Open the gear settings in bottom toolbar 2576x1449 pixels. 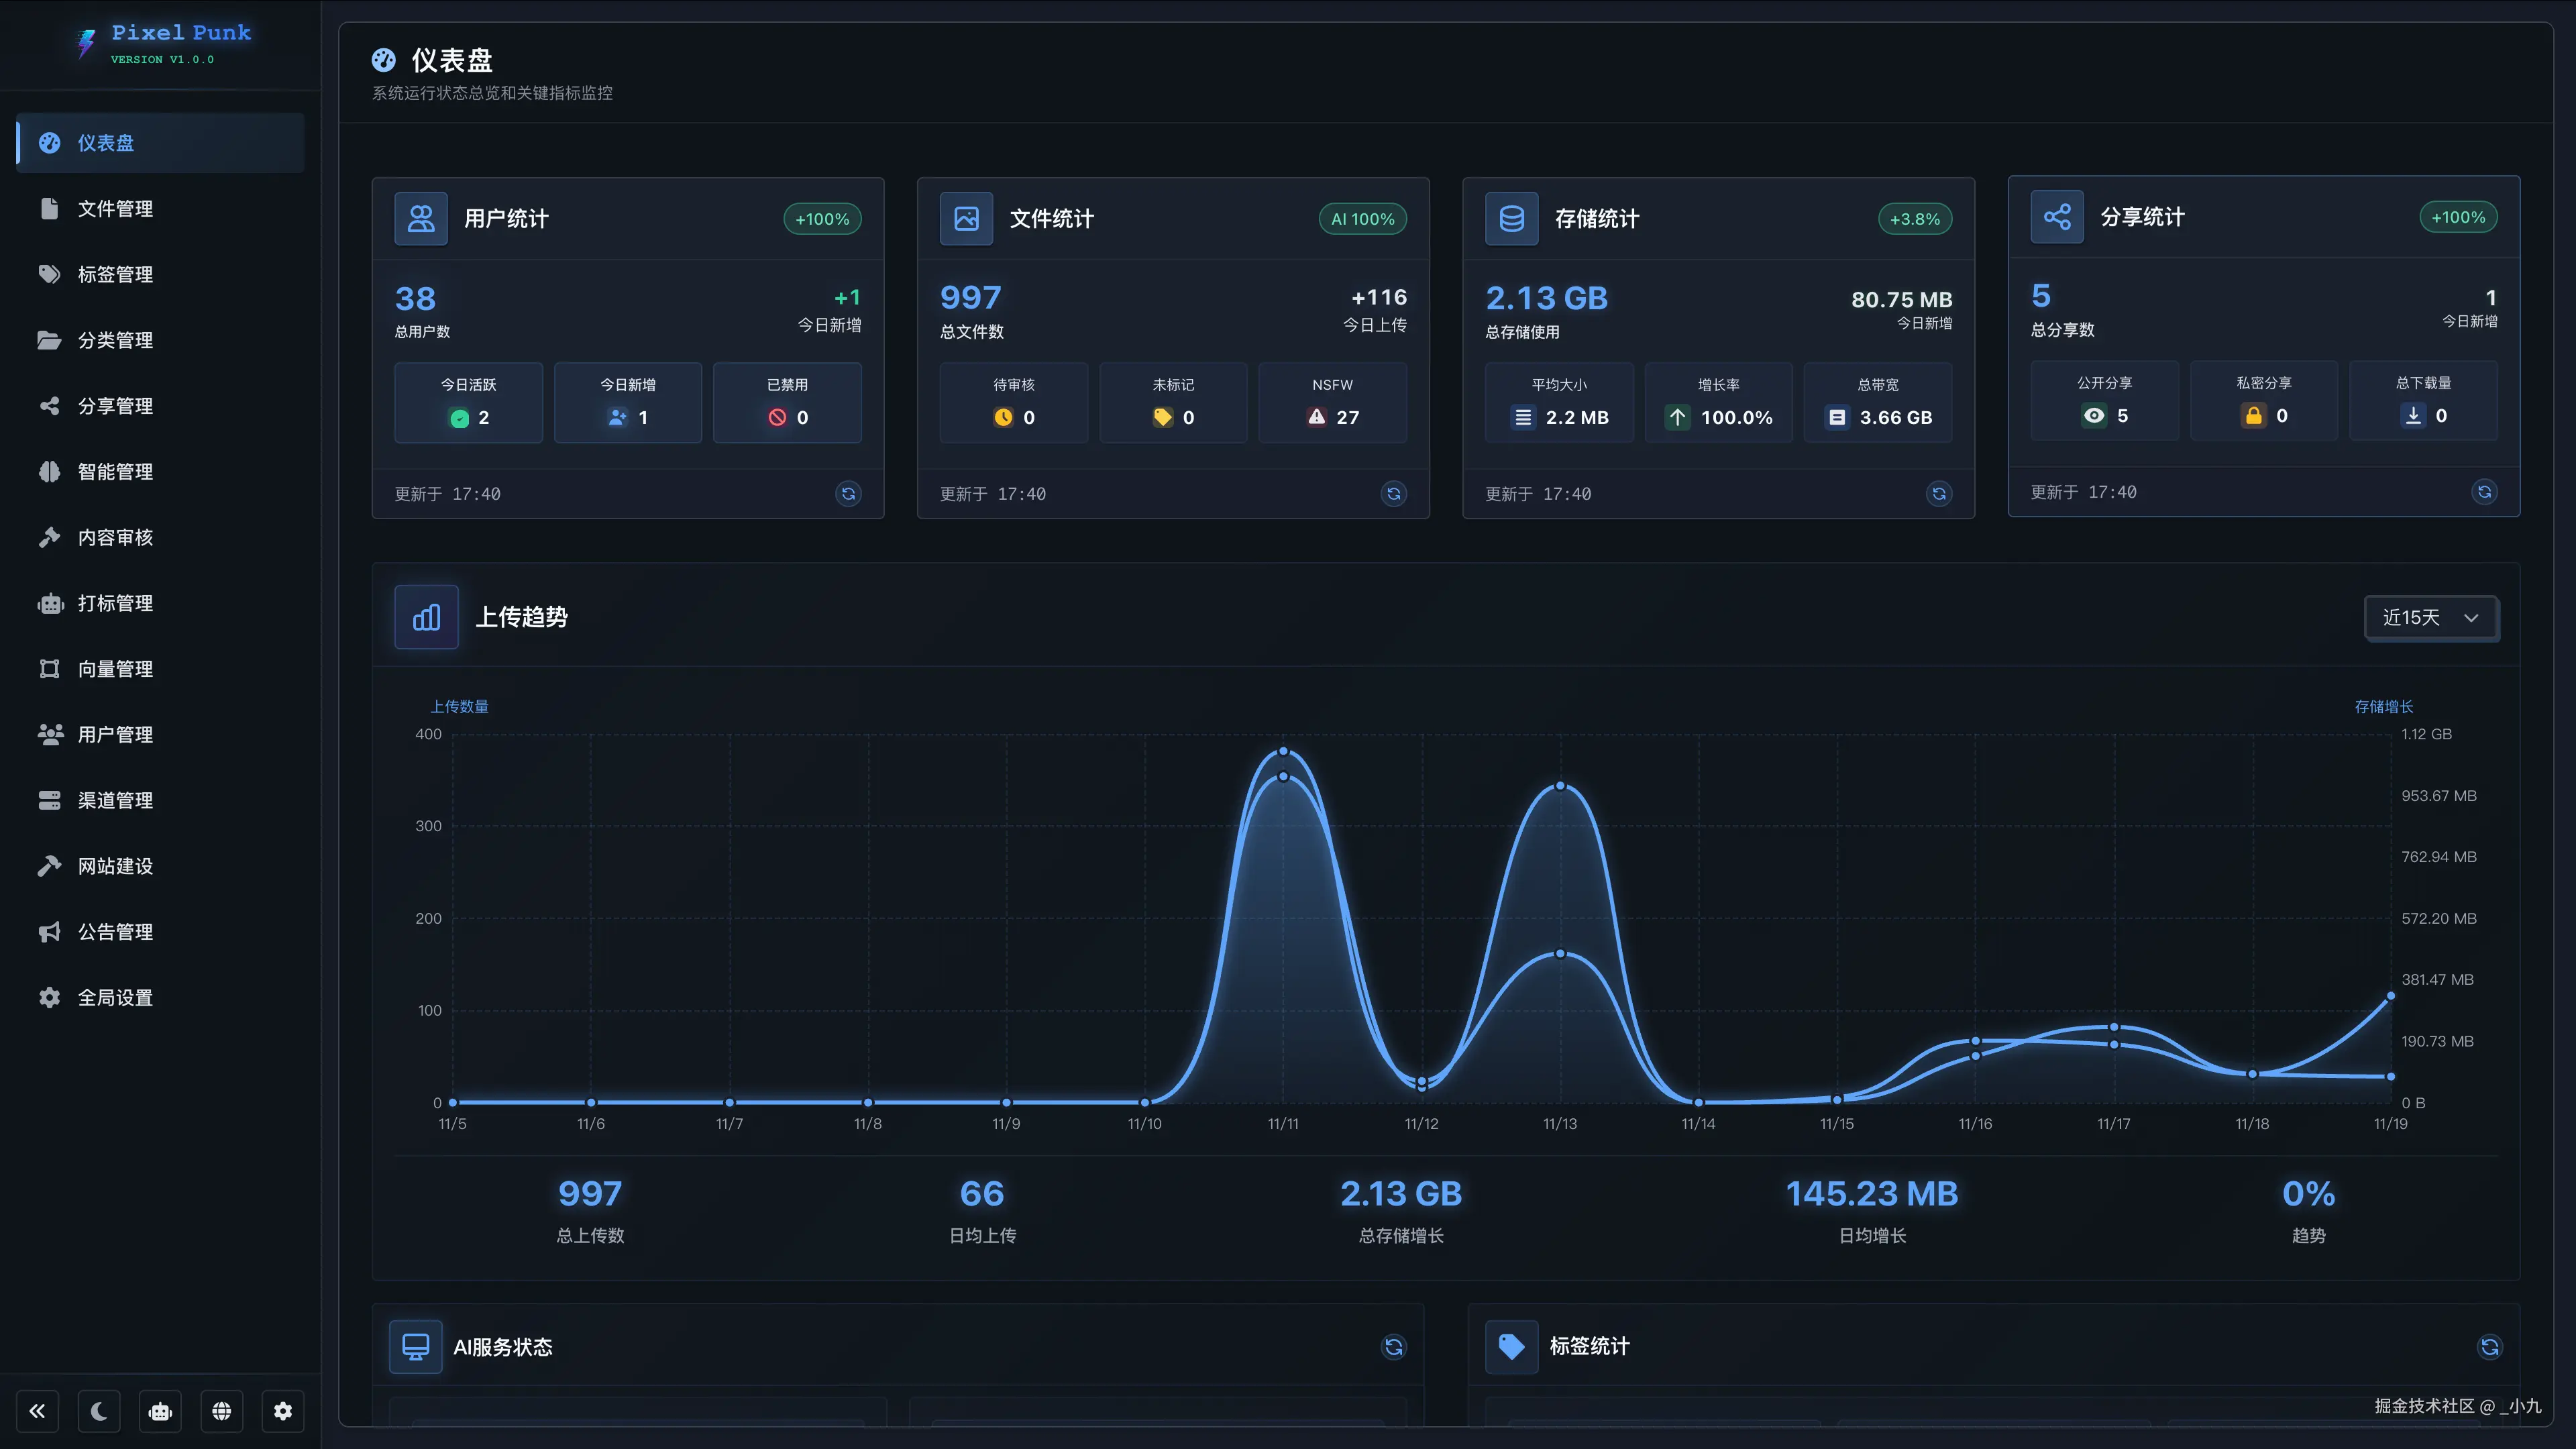pos(283,1411)
